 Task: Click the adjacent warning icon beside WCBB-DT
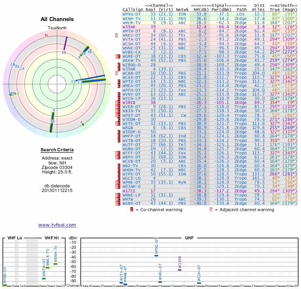(x=116, y=73)
